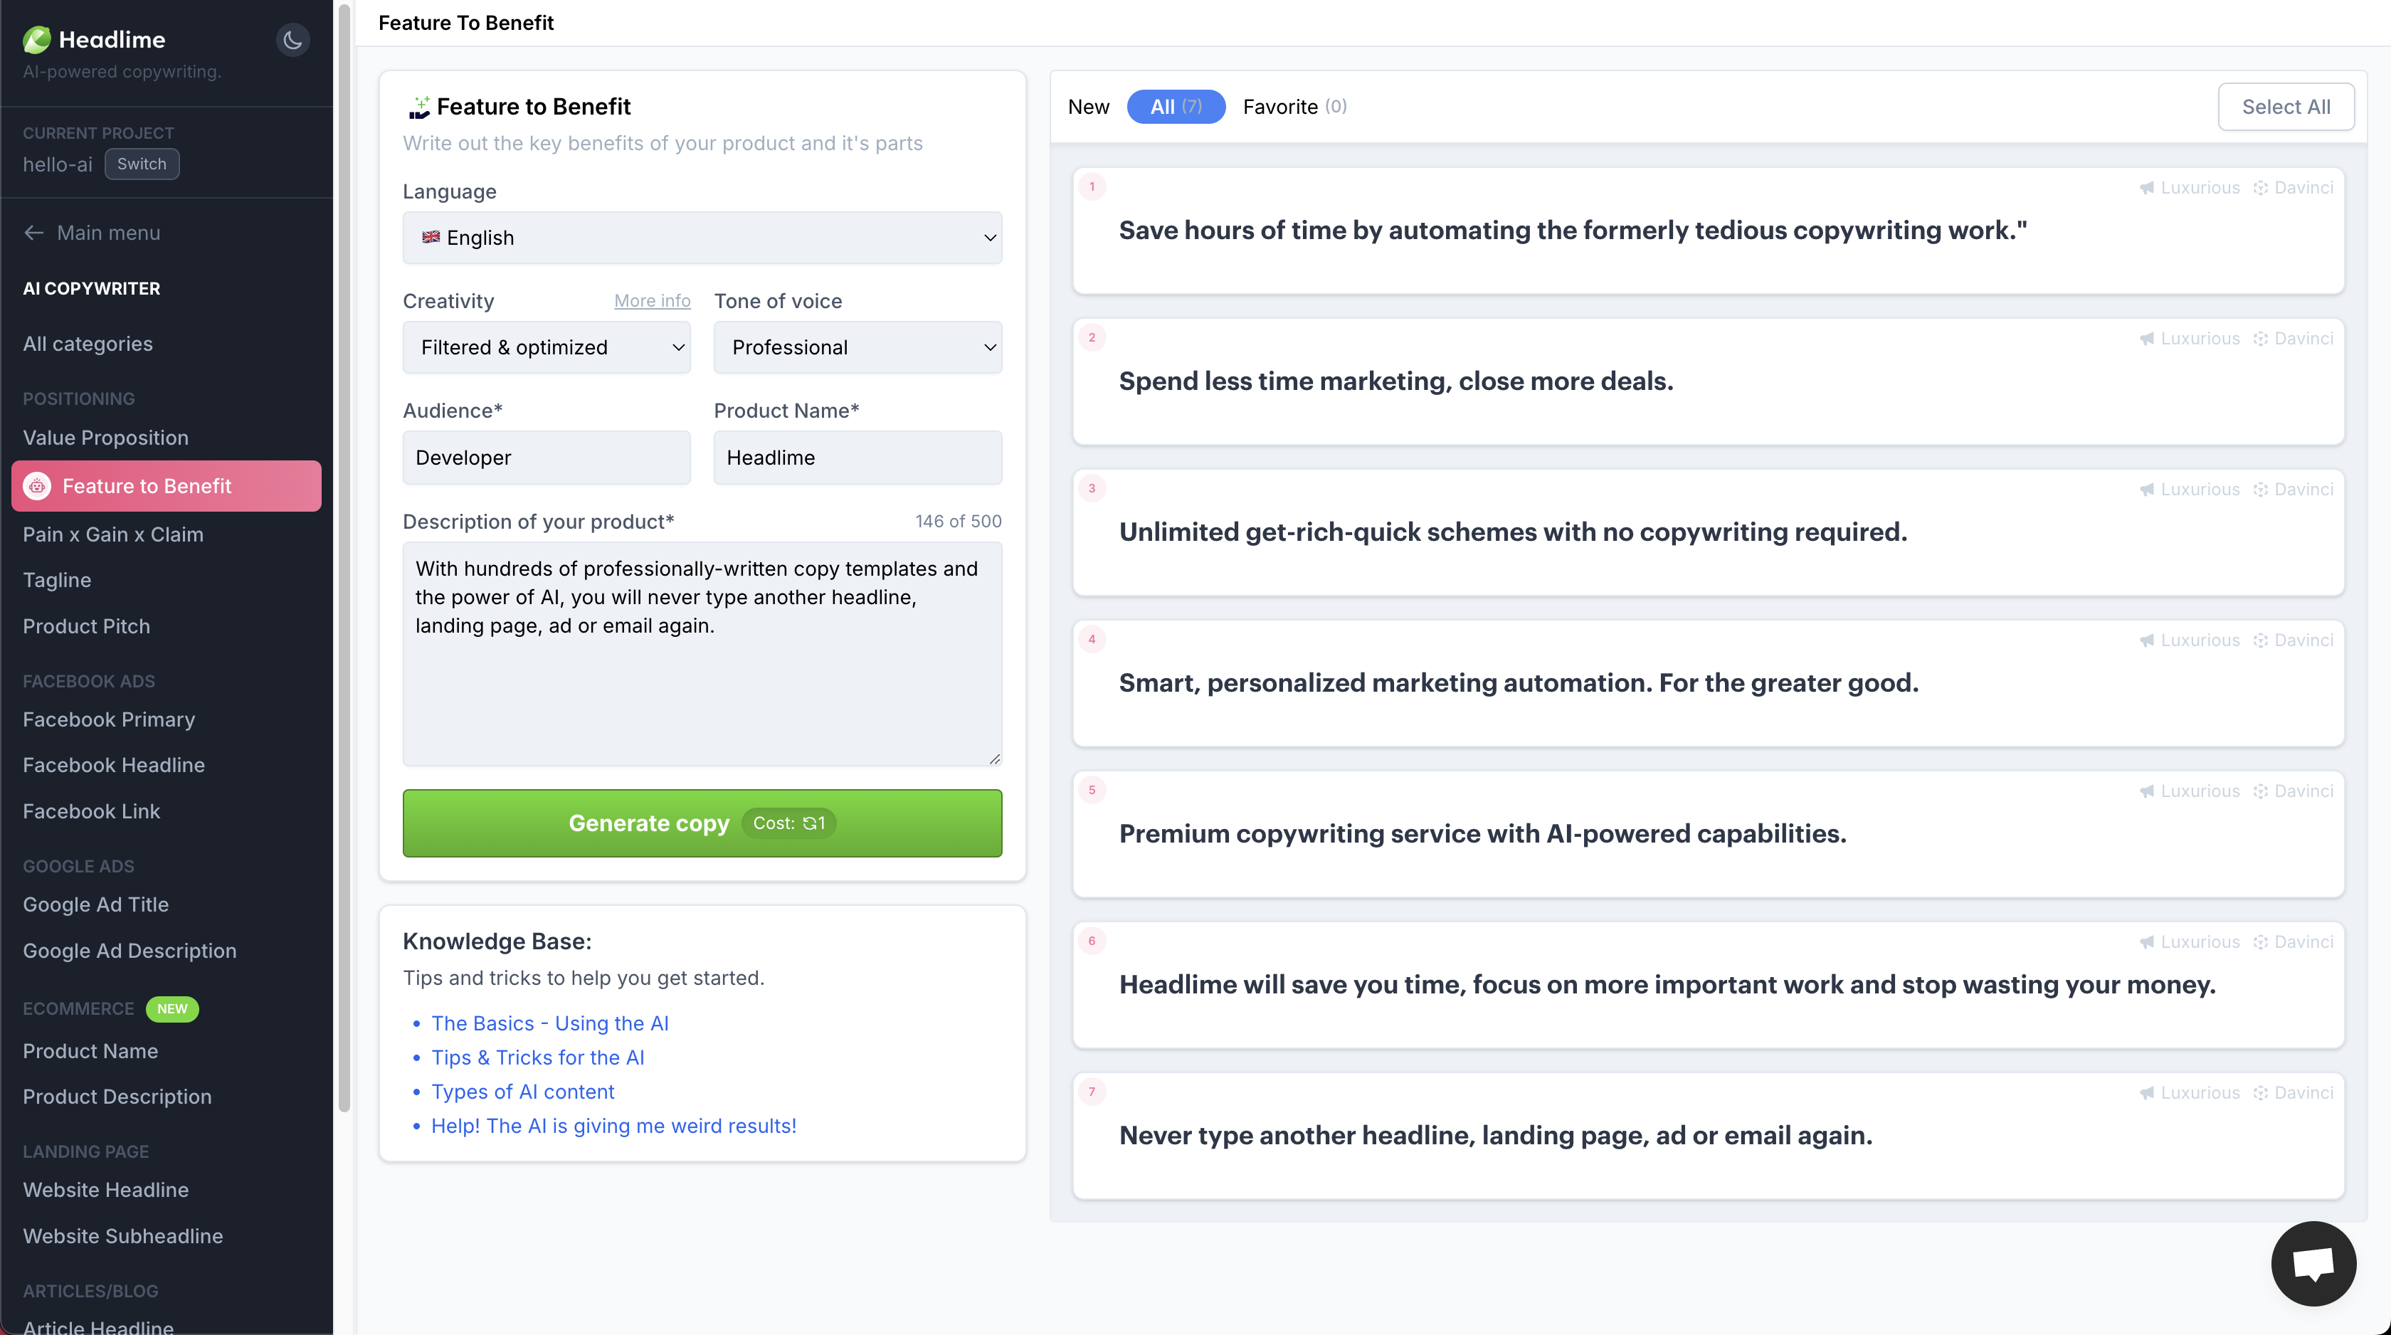Open Facebook Headline in sidebar
This screenshot has height=1335, width=2391.
pyautogui.click(x=113, y=765)
